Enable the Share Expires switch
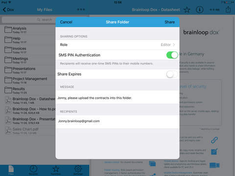Viewport: 235px width, 176px height. [172, 74]
